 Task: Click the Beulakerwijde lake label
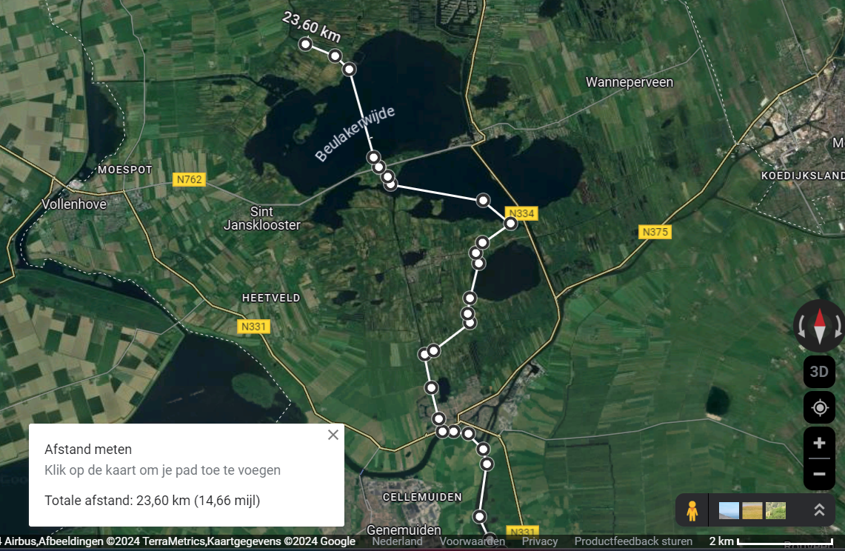(x=355, y=134)
